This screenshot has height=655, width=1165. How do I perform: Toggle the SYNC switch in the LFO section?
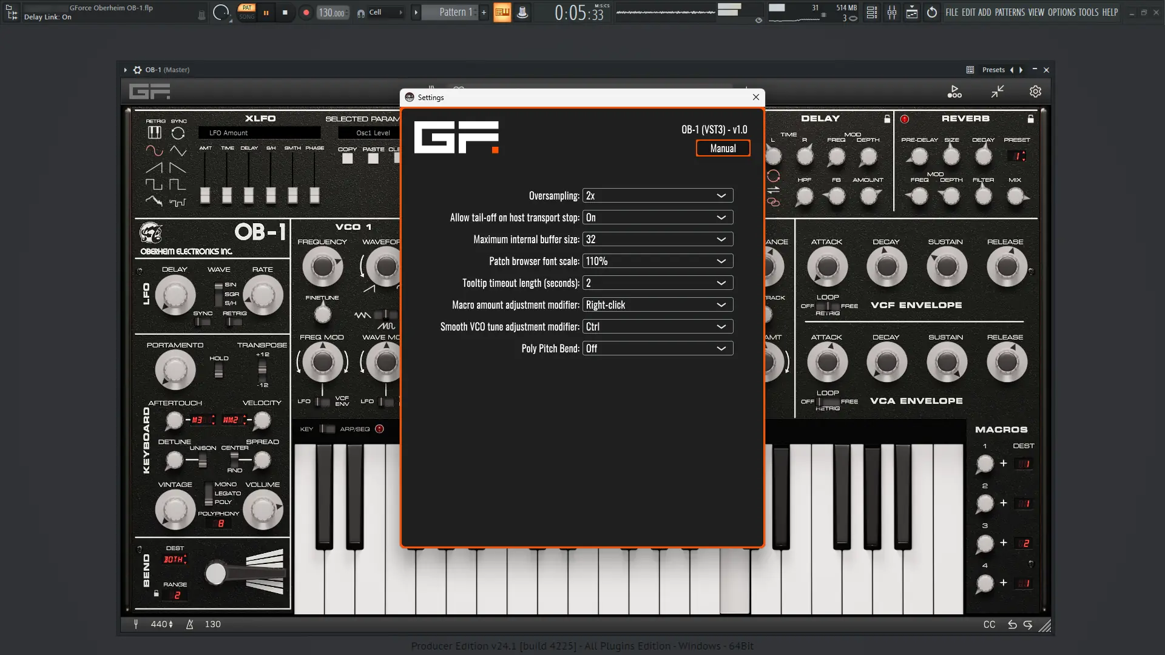pos(202,322)
